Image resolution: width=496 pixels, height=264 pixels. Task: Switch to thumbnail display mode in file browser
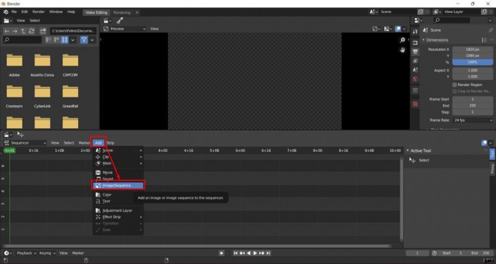click(65, 40)
